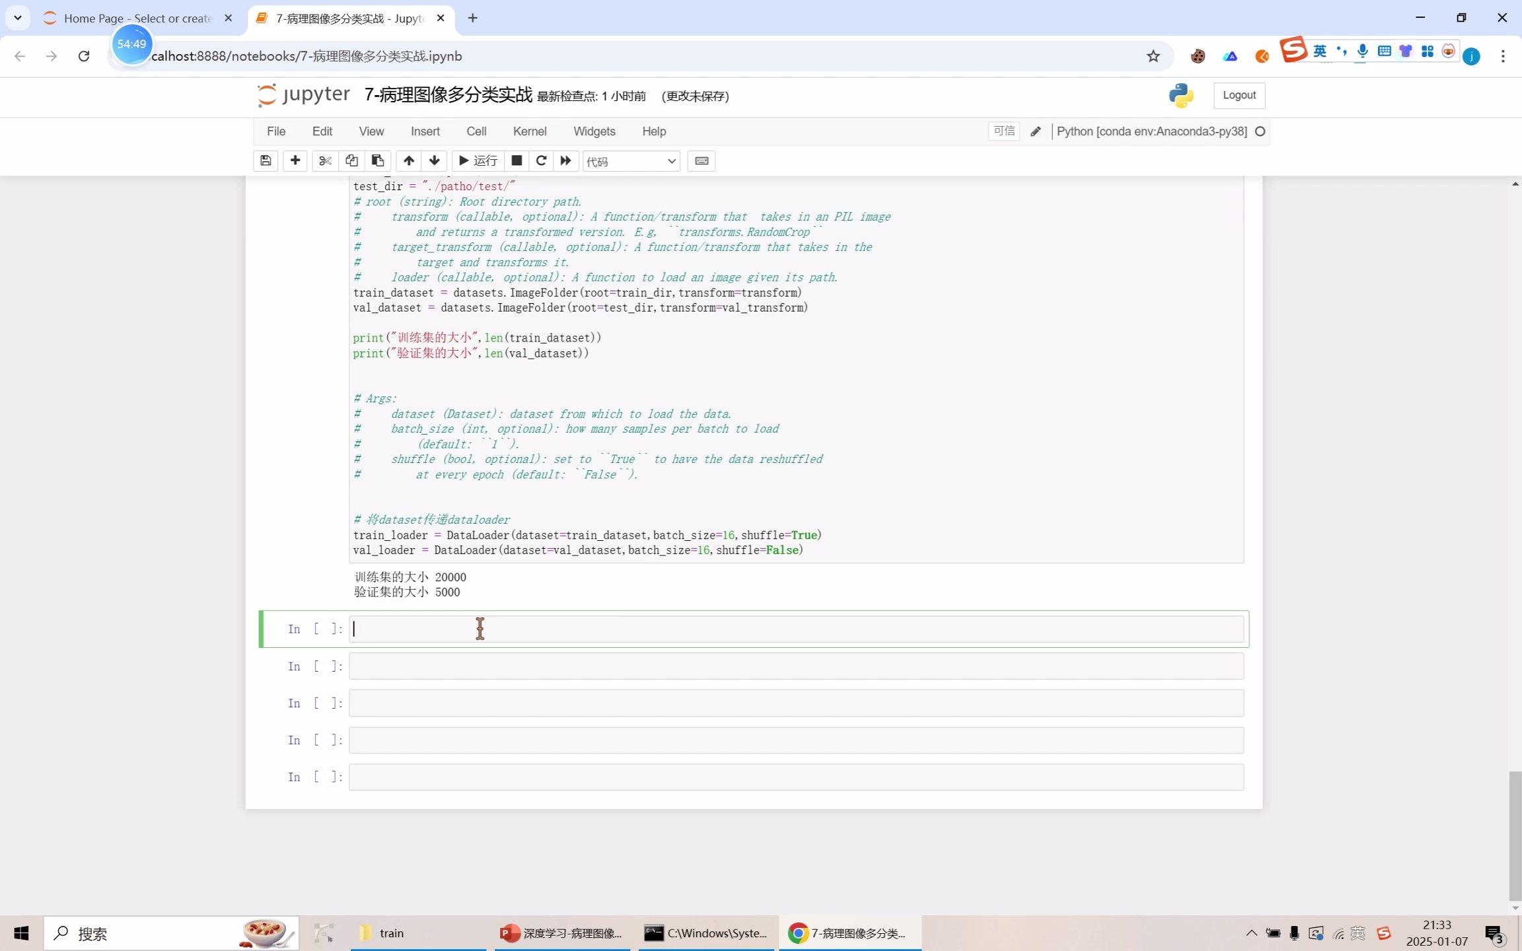The height and width of the screenshot is (951, 1522).
Task: Move selected cell up arrow
Action: tap(409, 160)
